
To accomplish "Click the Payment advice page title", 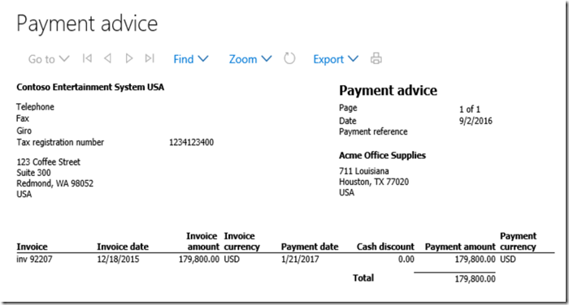I will (87, 24).
